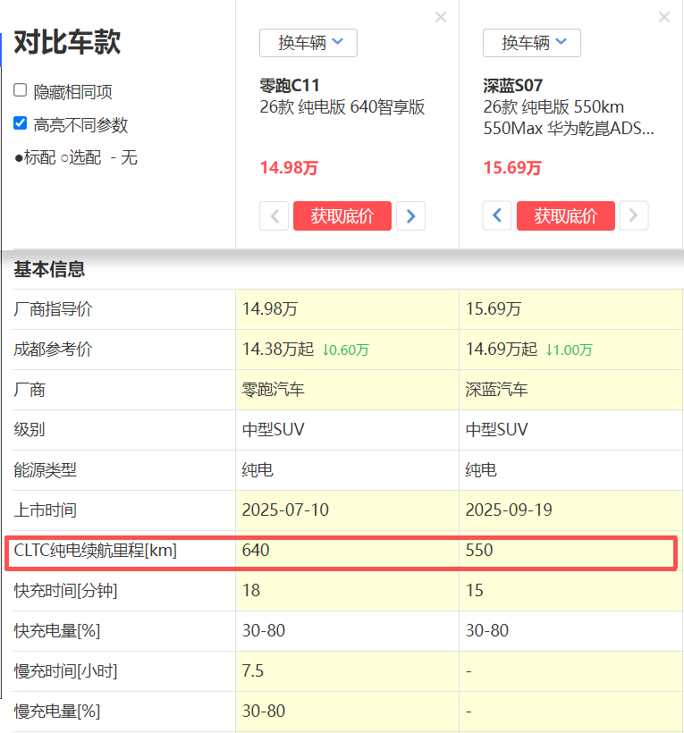The width and height of the screenshot is (684, 733).
Task: Select the 成都参考价 row label
Action: tap(53, 350)
